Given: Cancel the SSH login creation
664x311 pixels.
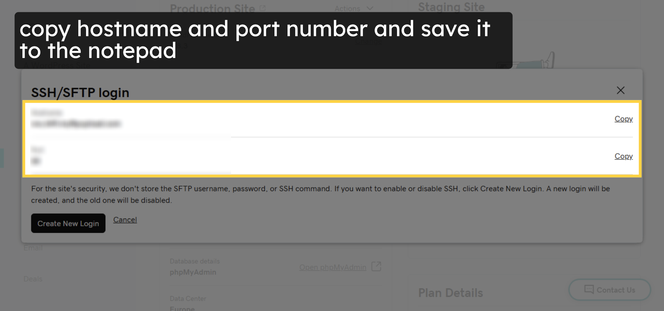Looking at the screenshot, I should pos(125,219).
